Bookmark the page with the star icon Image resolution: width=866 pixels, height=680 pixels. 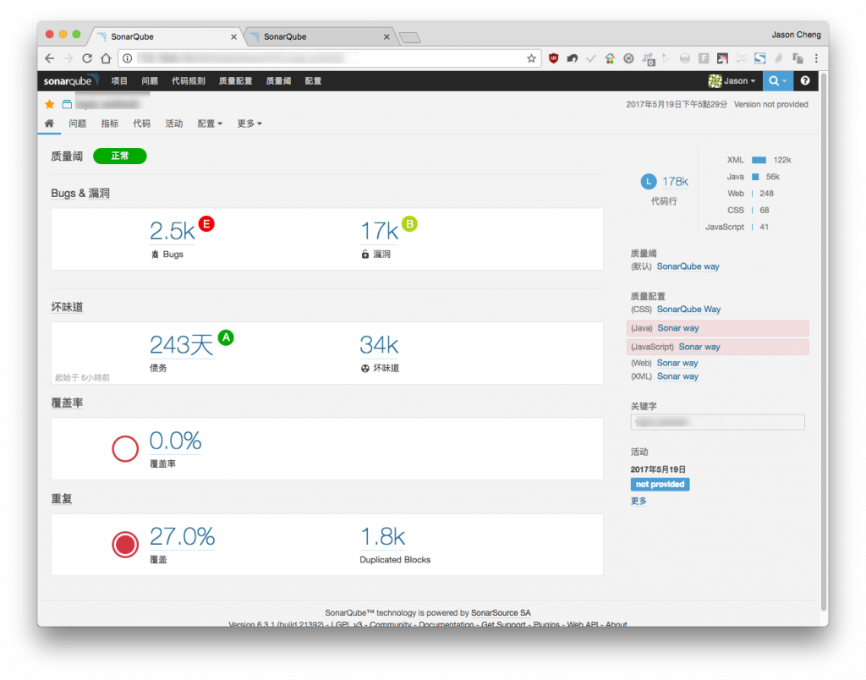click(531, 58)
